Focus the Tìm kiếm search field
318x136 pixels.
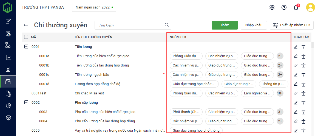pyautogui.click(x=130, y=25)
